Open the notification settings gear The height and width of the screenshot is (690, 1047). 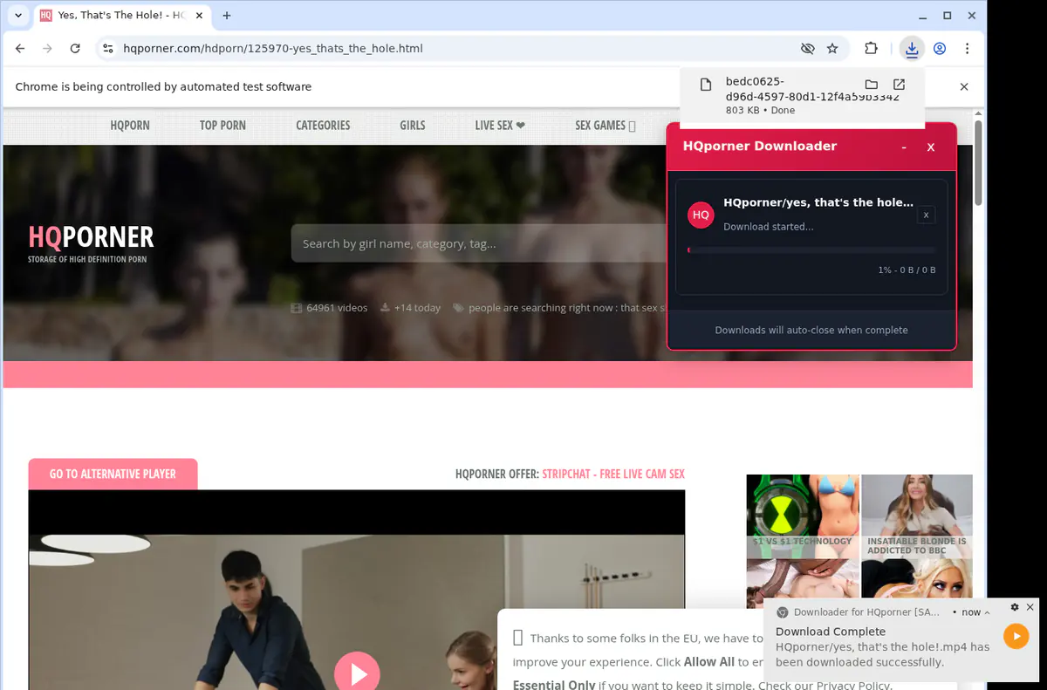click(x=1015, y=607)
